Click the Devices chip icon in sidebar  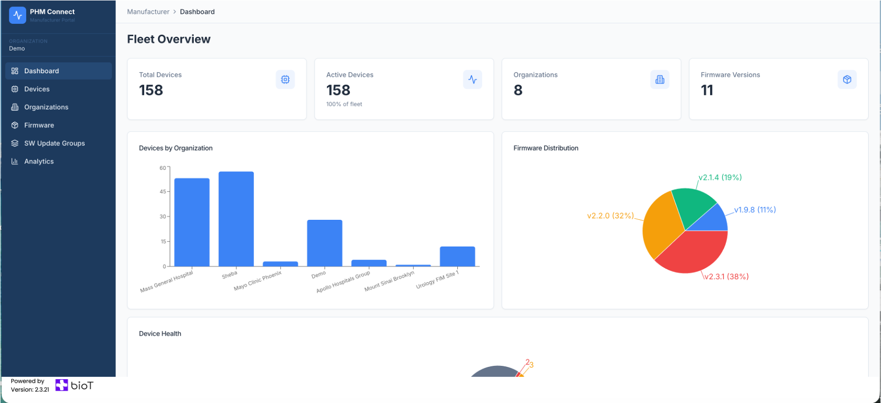click(15, 89)
